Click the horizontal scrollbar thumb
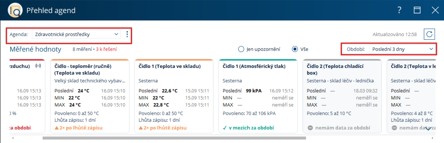 click(174, 138)
